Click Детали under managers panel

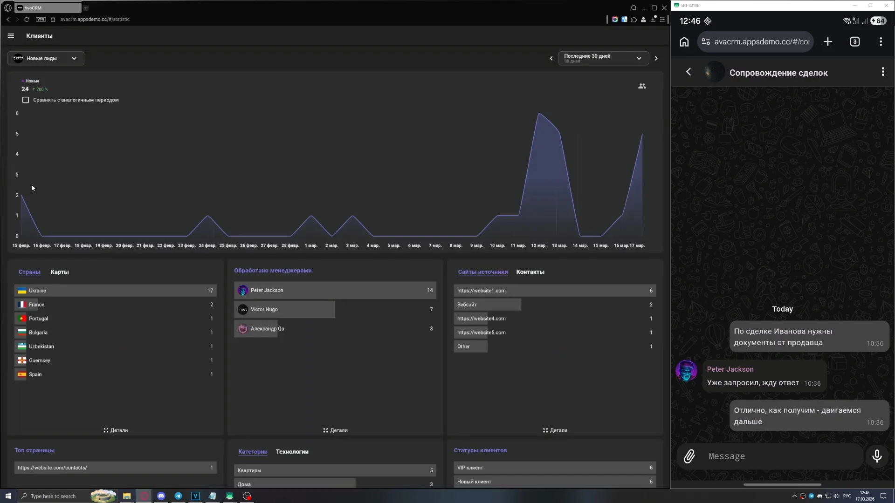[336, 430]
